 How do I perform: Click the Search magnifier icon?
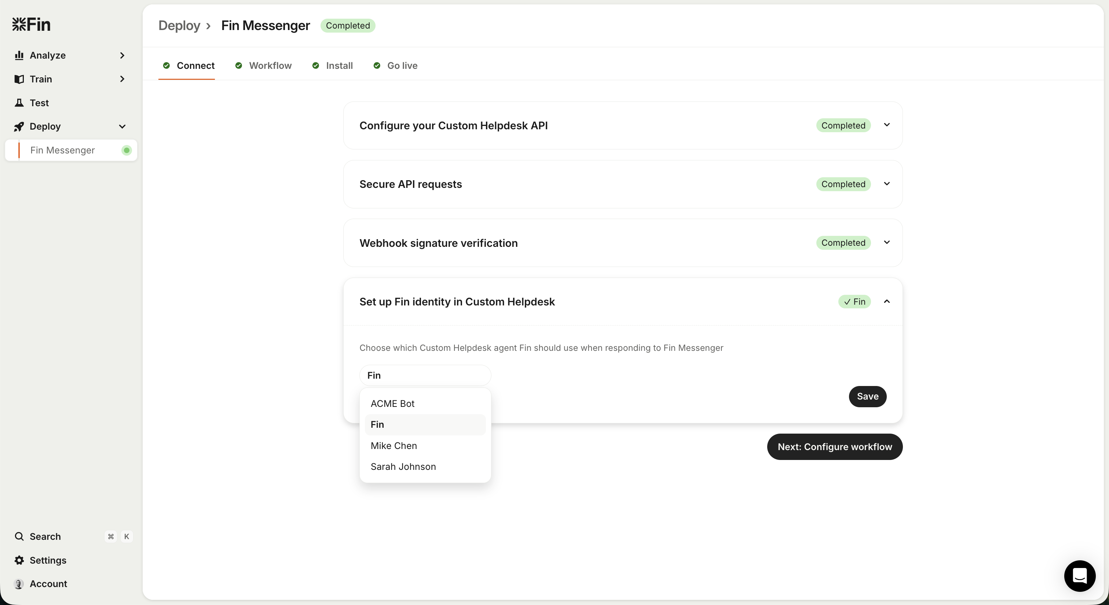click(x=19, y=536)
